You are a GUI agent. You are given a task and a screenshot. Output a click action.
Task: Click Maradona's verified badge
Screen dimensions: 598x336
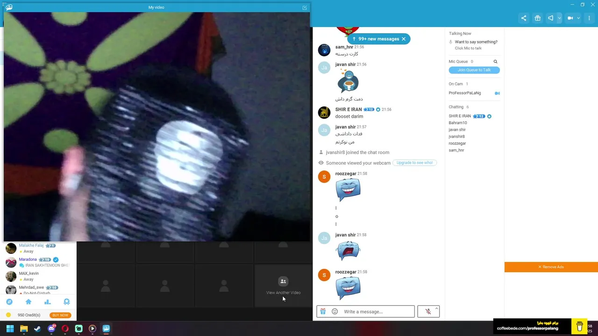pos(56,259)
